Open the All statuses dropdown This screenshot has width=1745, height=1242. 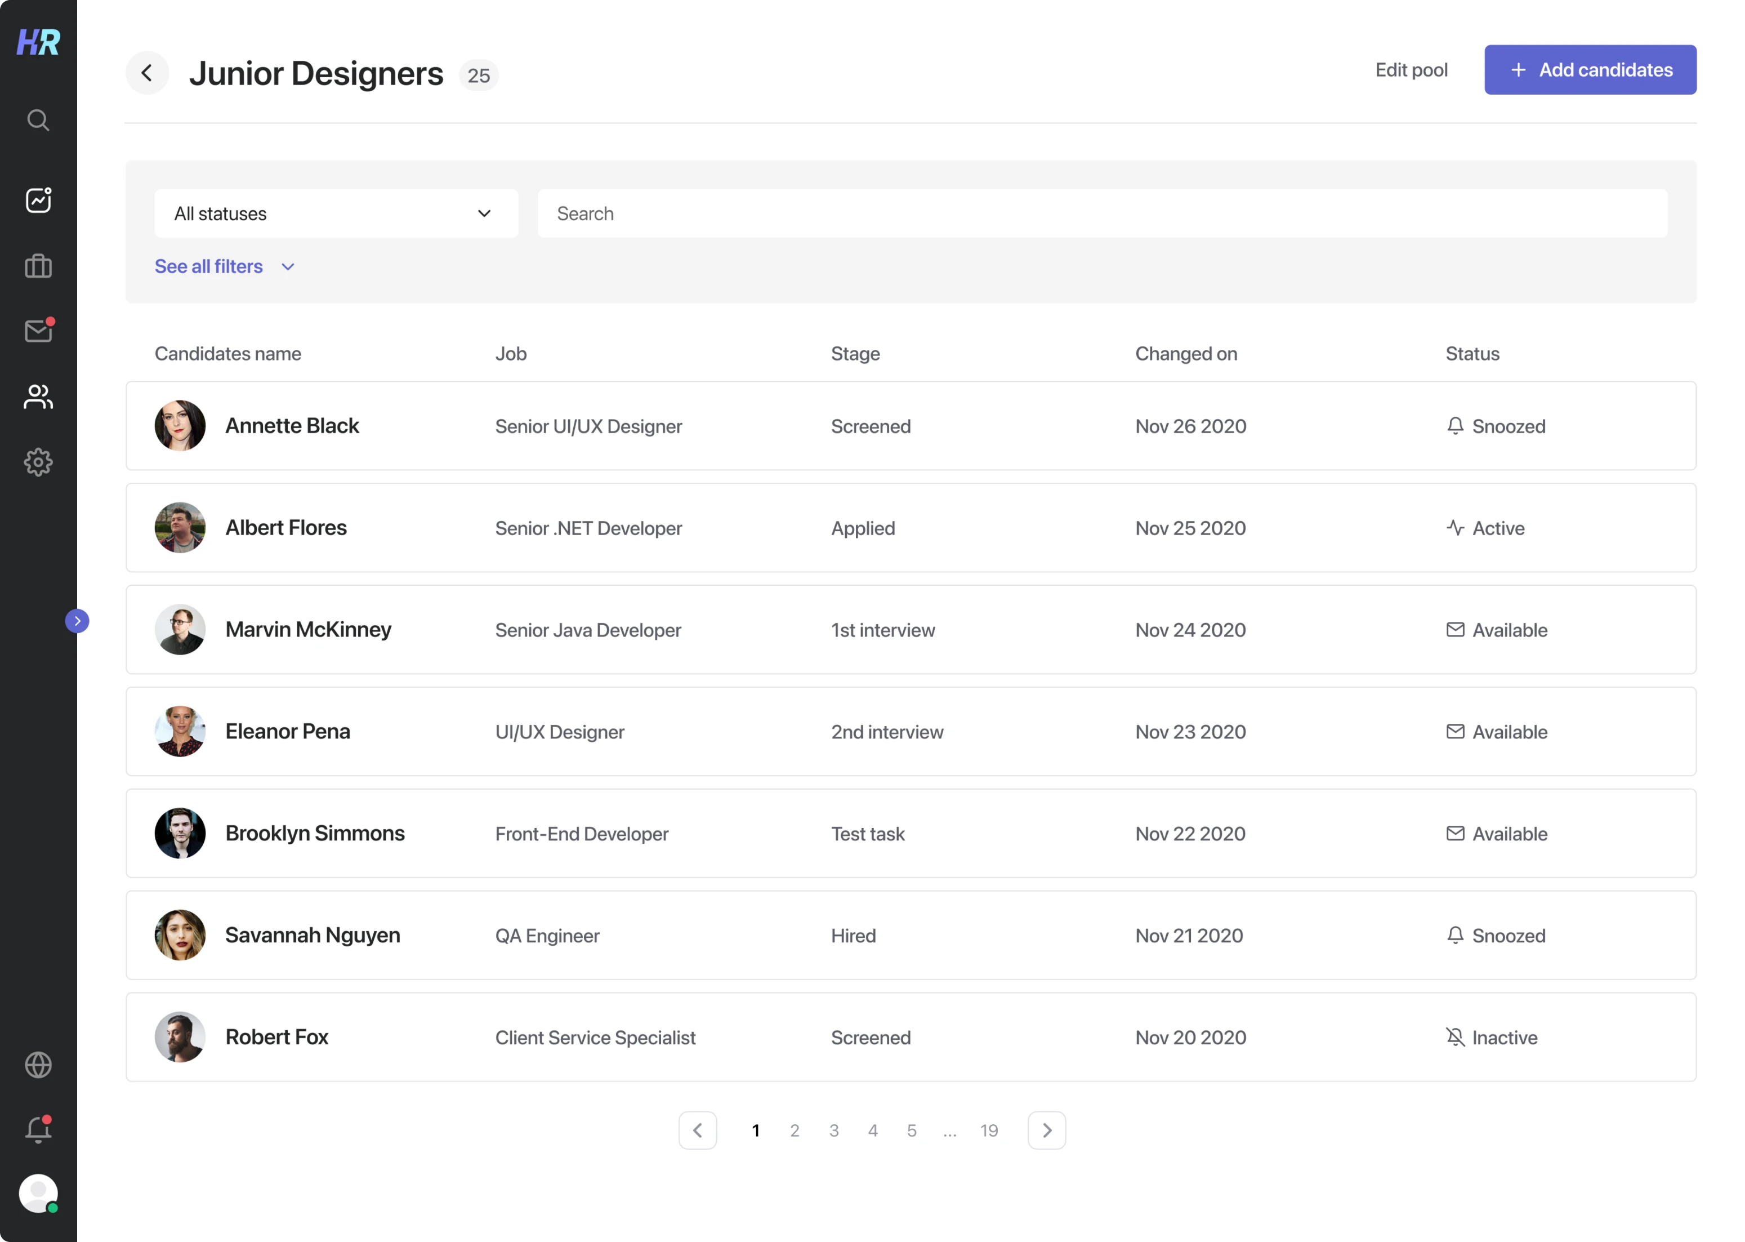pyautogui.click(x=335, y=213)
